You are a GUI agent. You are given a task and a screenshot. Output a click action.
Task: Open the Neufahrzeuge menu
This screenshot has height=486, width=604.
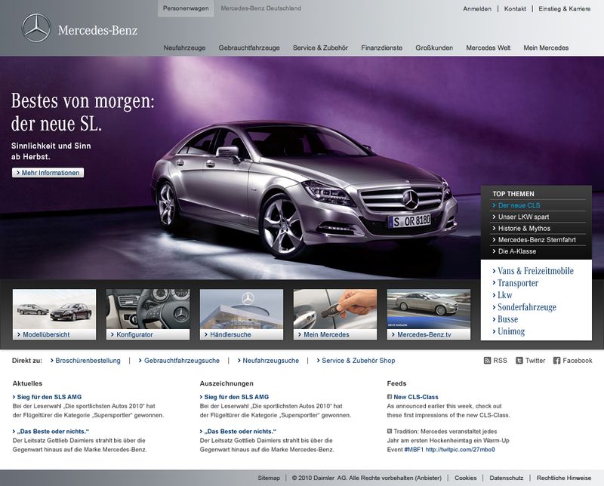pyautogui.click(x=184, y=48)
